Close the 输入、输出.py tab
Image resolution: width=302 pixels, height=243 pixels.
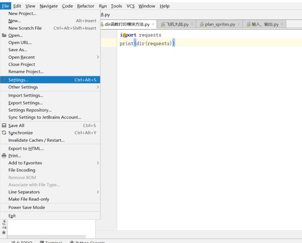[x=282, y=24]
